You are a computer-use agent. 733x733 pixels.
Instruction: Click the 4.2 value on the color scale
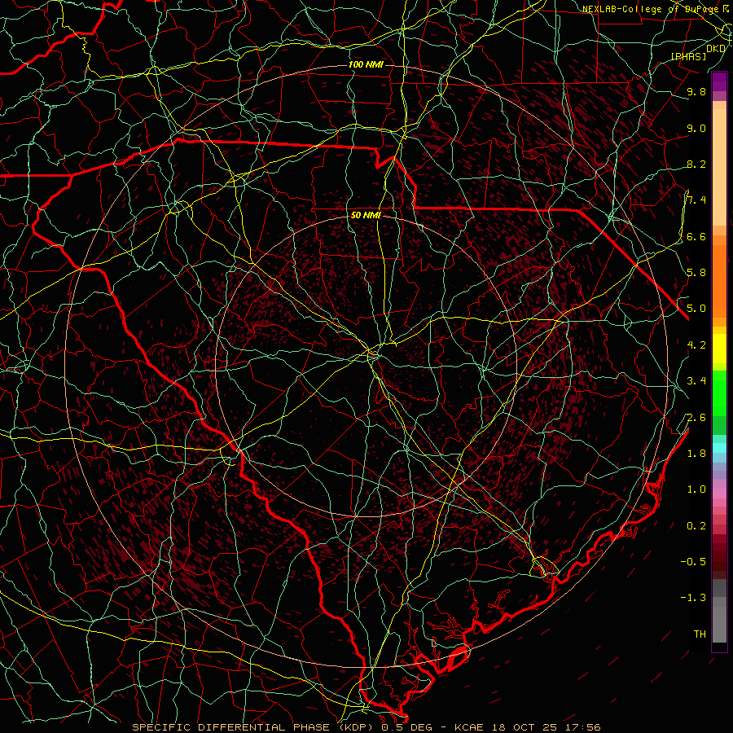point(696,345)
